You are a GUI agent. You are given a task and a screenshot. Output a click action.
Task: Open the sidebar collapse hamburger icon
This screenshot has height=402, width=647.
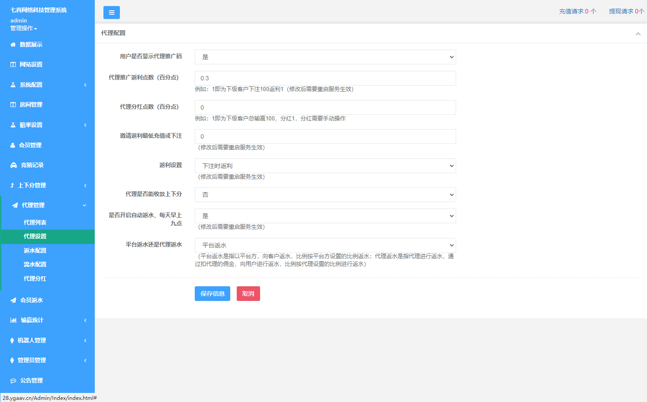tap(112, 13)
